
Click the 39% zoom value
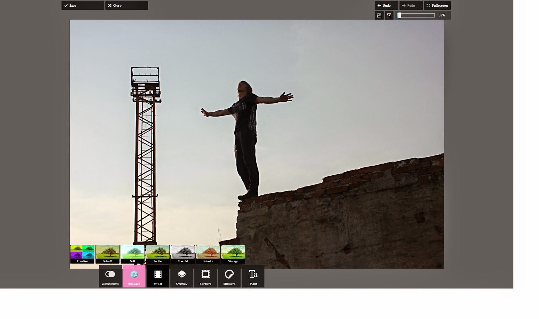pyautogui.click(x=442, y=15)
